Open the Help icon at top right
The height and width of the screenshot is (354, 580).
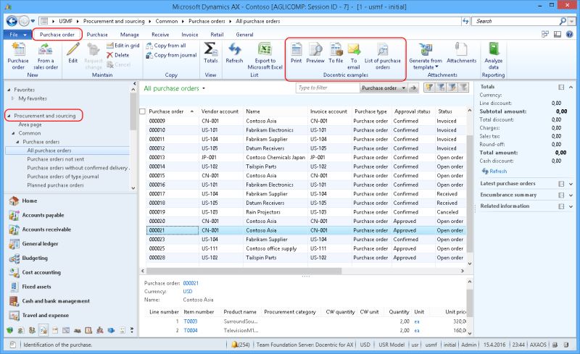tap(569, 34)
